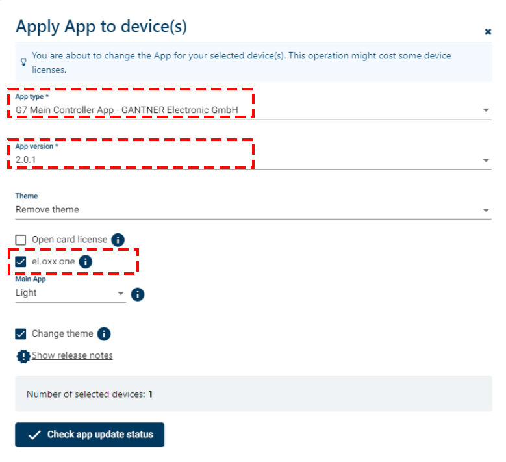Click the '2.0.1' version value
The height and width of the screenshot is (462, 506).
coord(26,160)
